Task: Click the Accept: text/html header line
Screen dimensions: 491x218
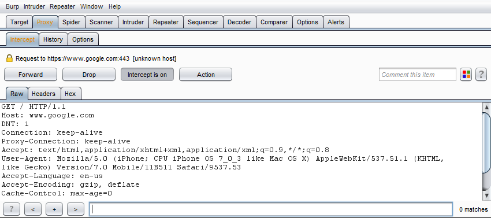Action: click(165, 150)
